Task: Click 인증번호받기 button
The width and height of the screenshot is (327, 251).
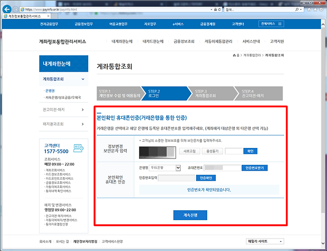Action: [x=254, y=168]
